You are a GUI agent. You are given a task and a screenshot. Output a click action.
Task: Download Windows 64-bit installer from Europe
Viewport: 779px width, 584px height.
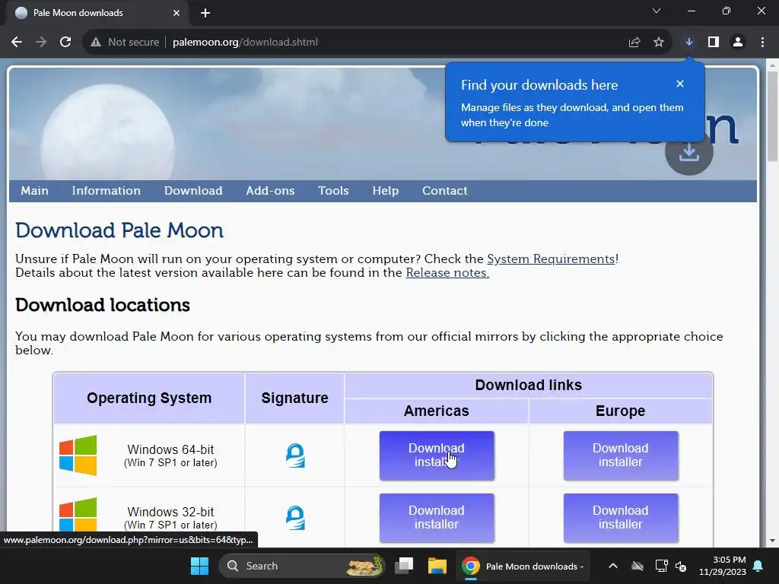pos(621,455)
